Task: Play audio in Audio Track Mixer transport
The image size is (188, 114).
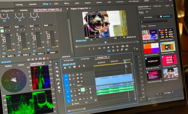Action: pyautogui.click(x=36, y=59)
